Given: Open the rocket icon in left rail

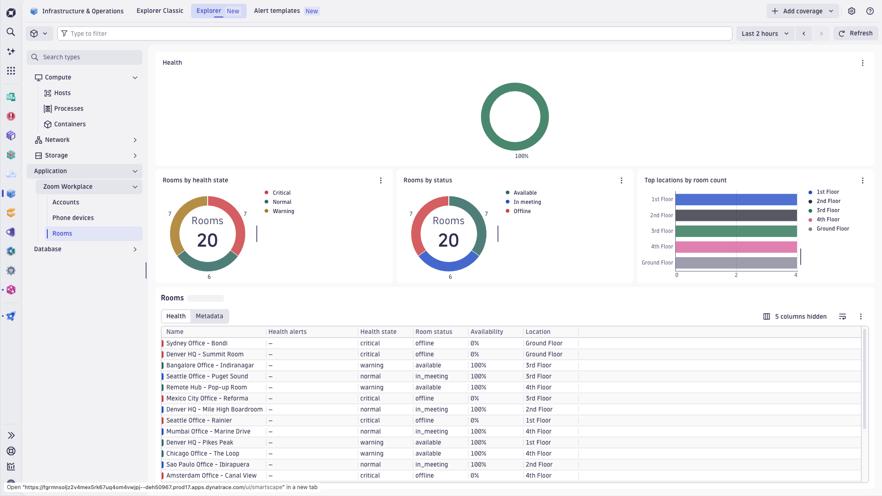Looking at the screenshot, I should coord(11,316).
